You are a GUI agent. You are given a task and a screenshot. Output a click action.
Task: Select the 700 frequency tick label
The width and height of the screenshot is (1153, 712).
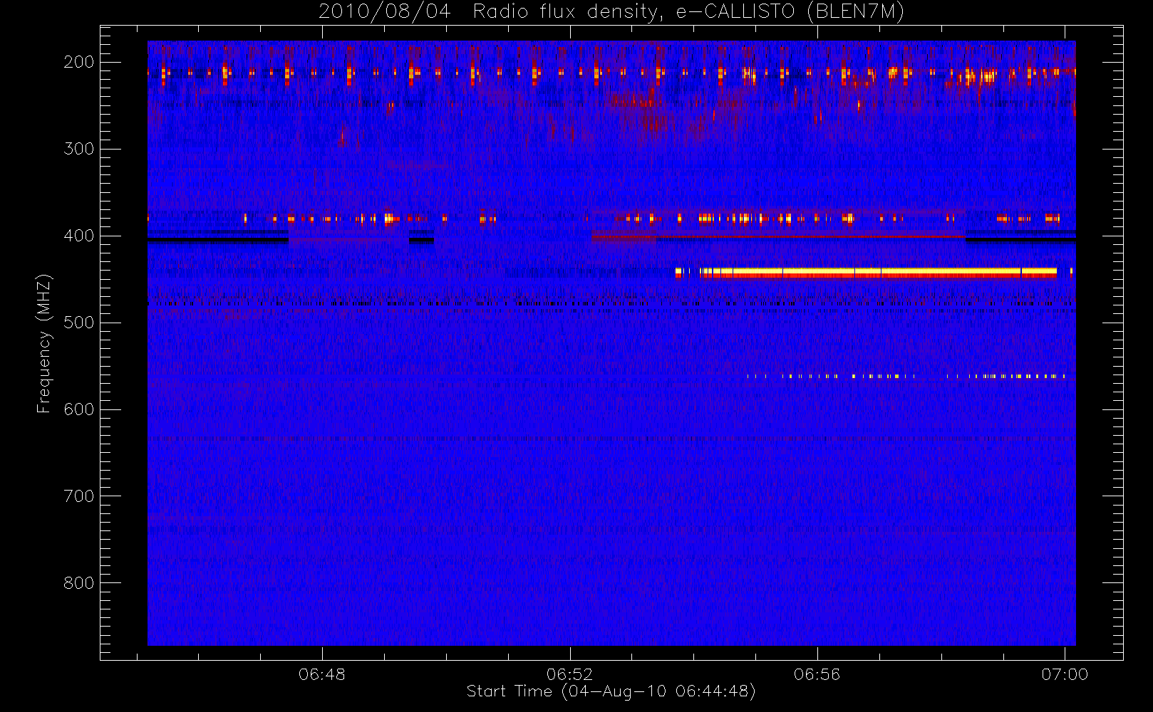[x=79, y=496]
